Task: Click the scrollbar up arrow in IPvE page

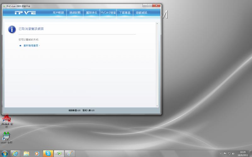Action: [x=157, y=24]
